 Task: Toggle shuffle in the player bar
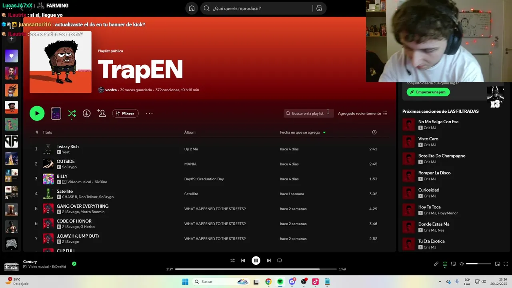(x=232, y=260)
